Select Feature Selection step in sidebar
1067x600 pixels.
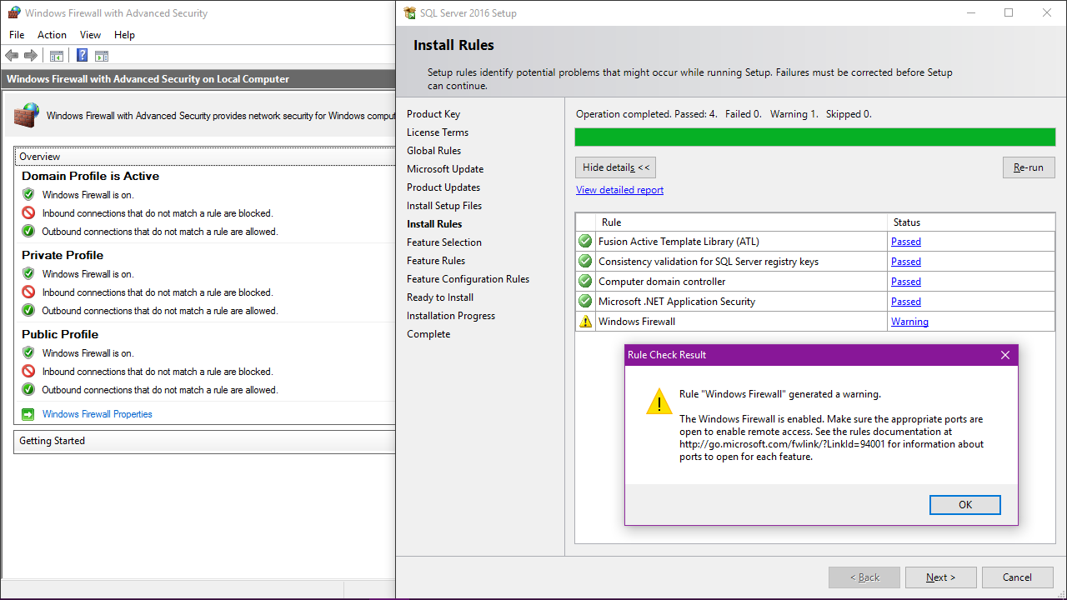pos(444,242)
